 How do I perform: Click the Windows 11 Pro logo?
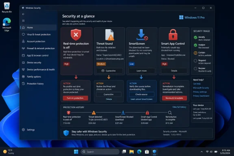coord(192,17)
